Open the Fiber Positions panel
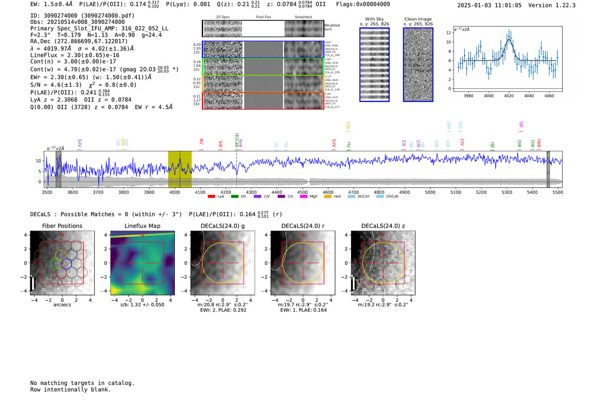 tap(62, 263)
